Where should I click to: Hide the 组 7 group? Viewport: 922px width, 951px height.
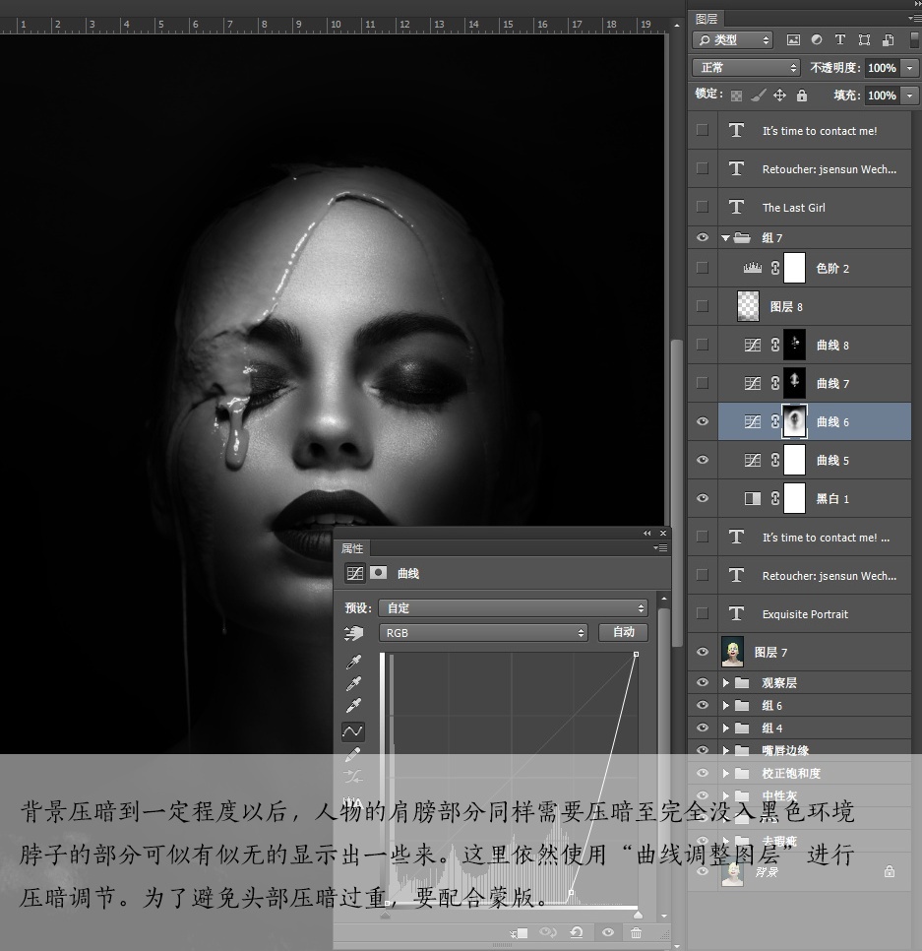(703, 237)
